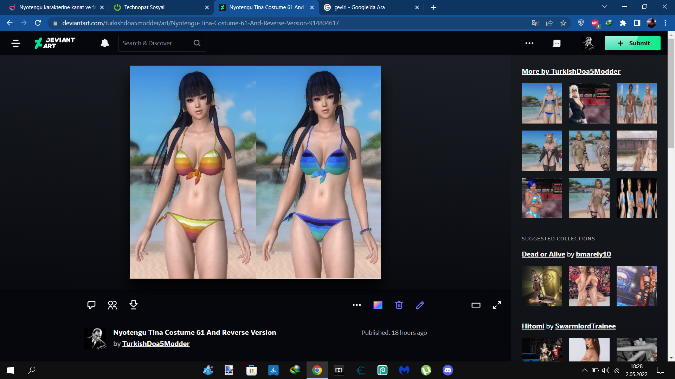Open a new browser tab
Image resolution: width=675 pixels, height=379 pixels.
[x=433, y=7]
